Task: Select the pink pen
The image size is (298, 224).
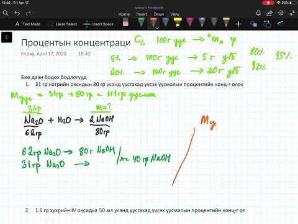Action: point(190,22)
